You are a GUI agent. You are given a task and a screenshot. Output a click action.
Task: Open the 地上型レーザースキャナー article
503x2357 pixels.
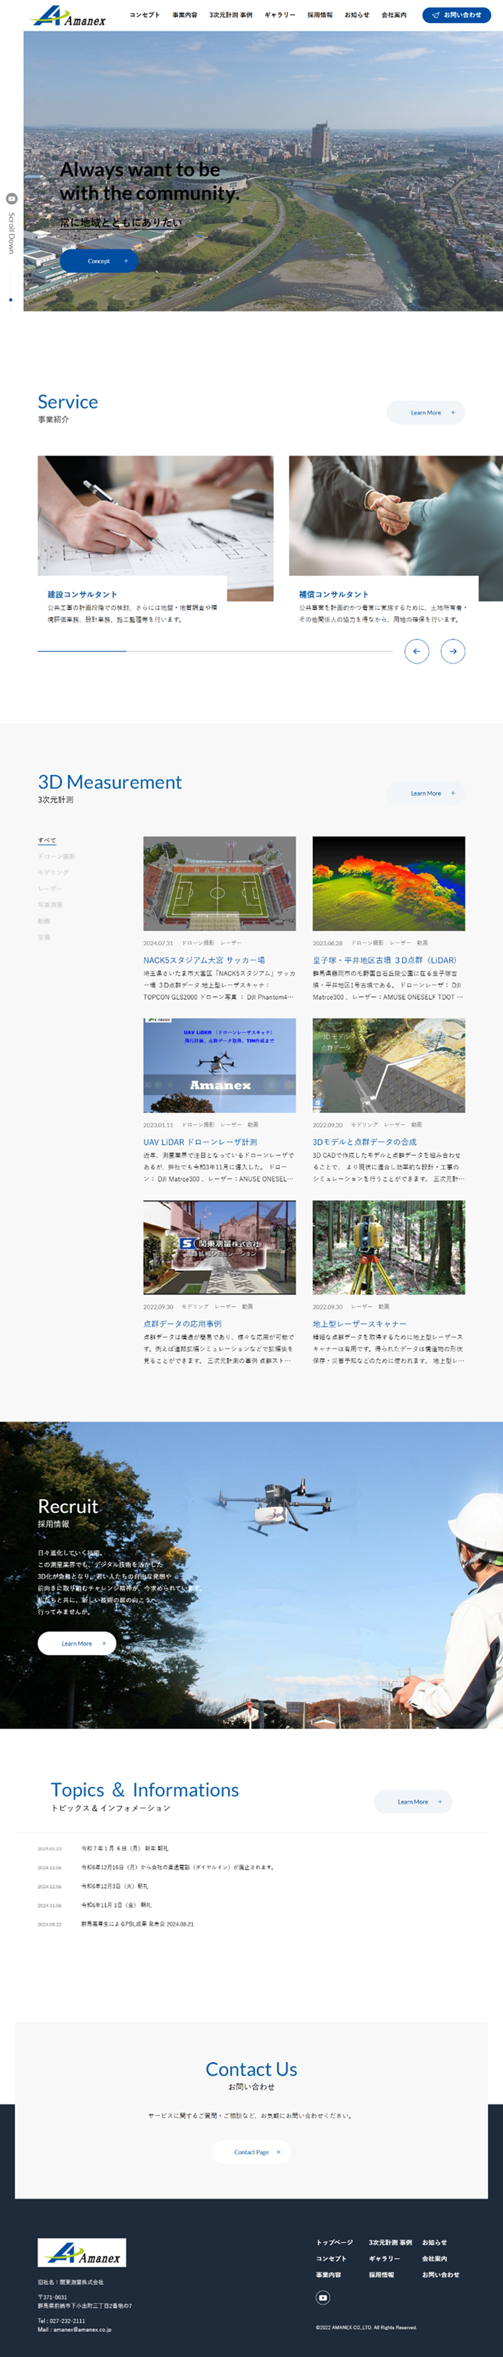360,1324
